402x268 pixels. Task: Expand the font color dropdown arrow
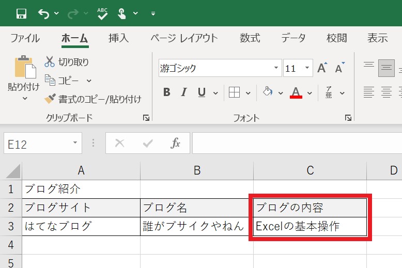tap(310, 93)
